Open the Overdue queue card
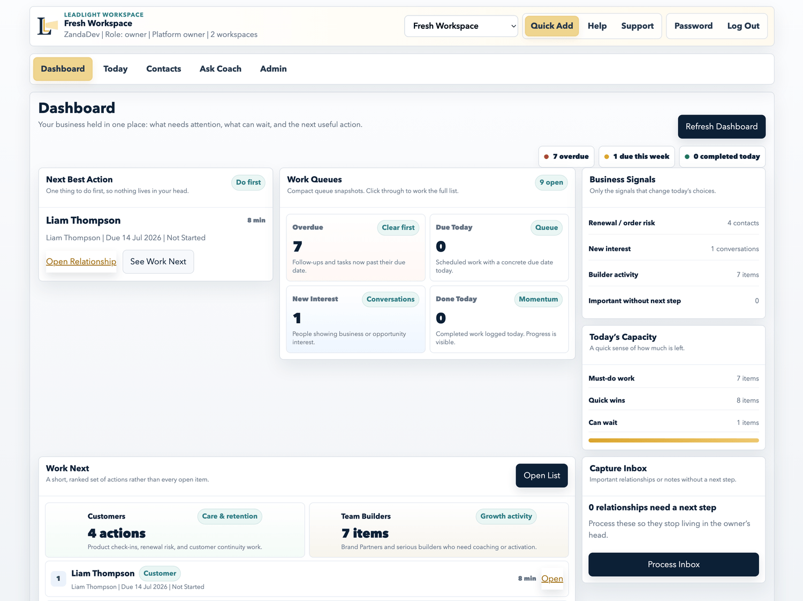Viewport: 803px width, 601px height. 356,247
